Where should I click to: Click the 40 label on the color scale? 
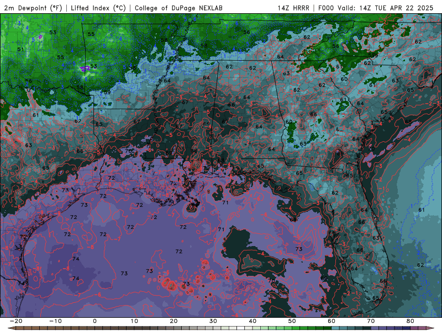tap(252, 321)
